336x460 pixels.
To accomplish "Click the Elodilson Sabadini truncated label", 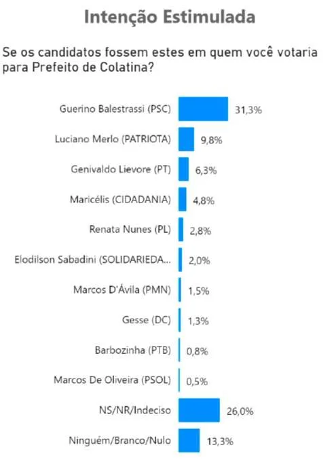I will point(92,260).
